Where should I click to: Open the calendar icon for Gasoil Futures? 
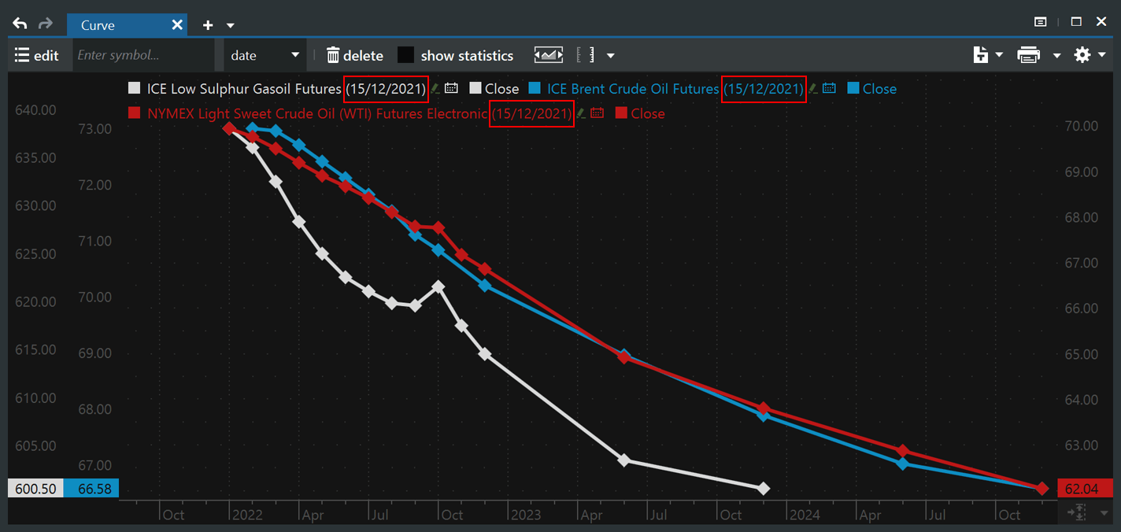(451, 88)
